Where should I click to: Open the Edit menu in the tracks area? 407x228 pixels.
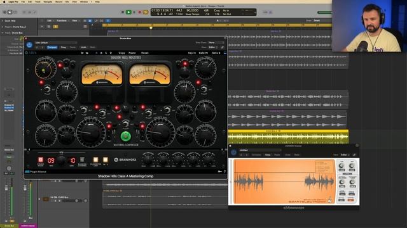[x=50, y=21]
